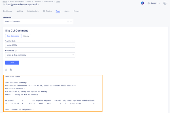The image size is (170, 113).
Task: Go to Home breadcrumb link
Action: (x=5, y=1)
